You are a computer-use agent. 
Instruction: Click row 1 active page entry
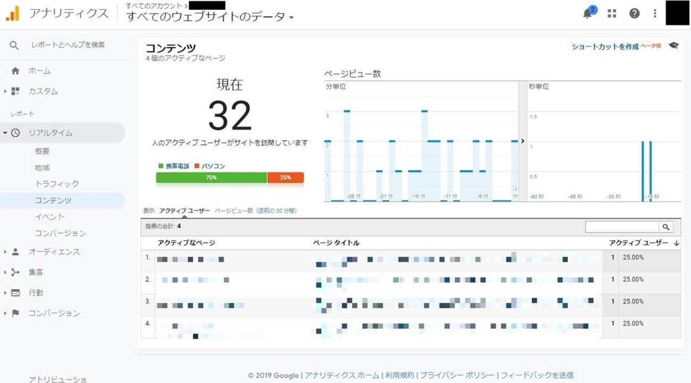pyautogui.click(x=190, y=259)
